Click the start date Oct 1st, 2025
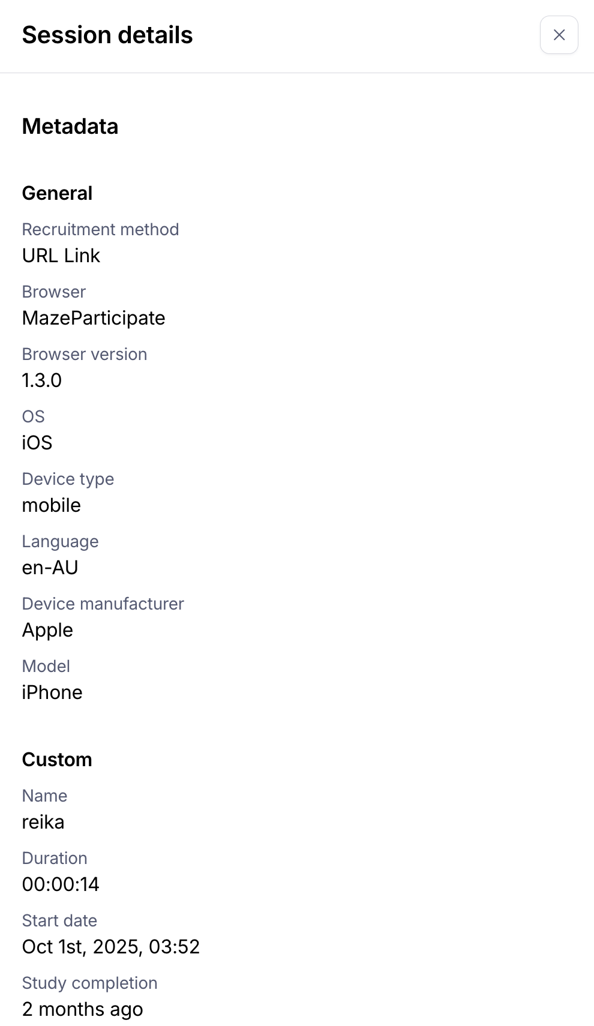The image size is (594, 1026). (x=111, y=947)
